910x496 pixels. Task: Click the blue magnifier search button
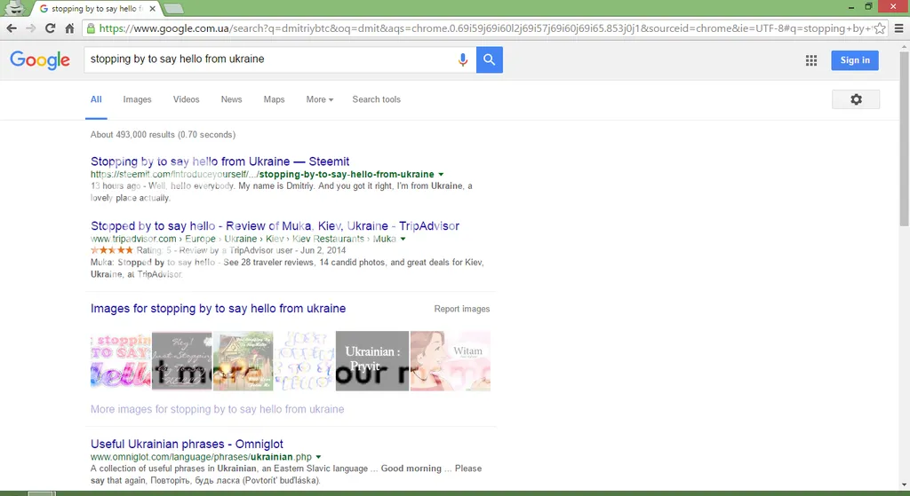click(490, 59)
